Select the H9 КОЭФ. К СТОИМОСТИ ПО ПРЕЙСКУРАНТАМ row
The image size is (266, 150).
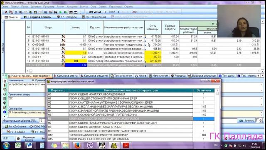point(131,131)
